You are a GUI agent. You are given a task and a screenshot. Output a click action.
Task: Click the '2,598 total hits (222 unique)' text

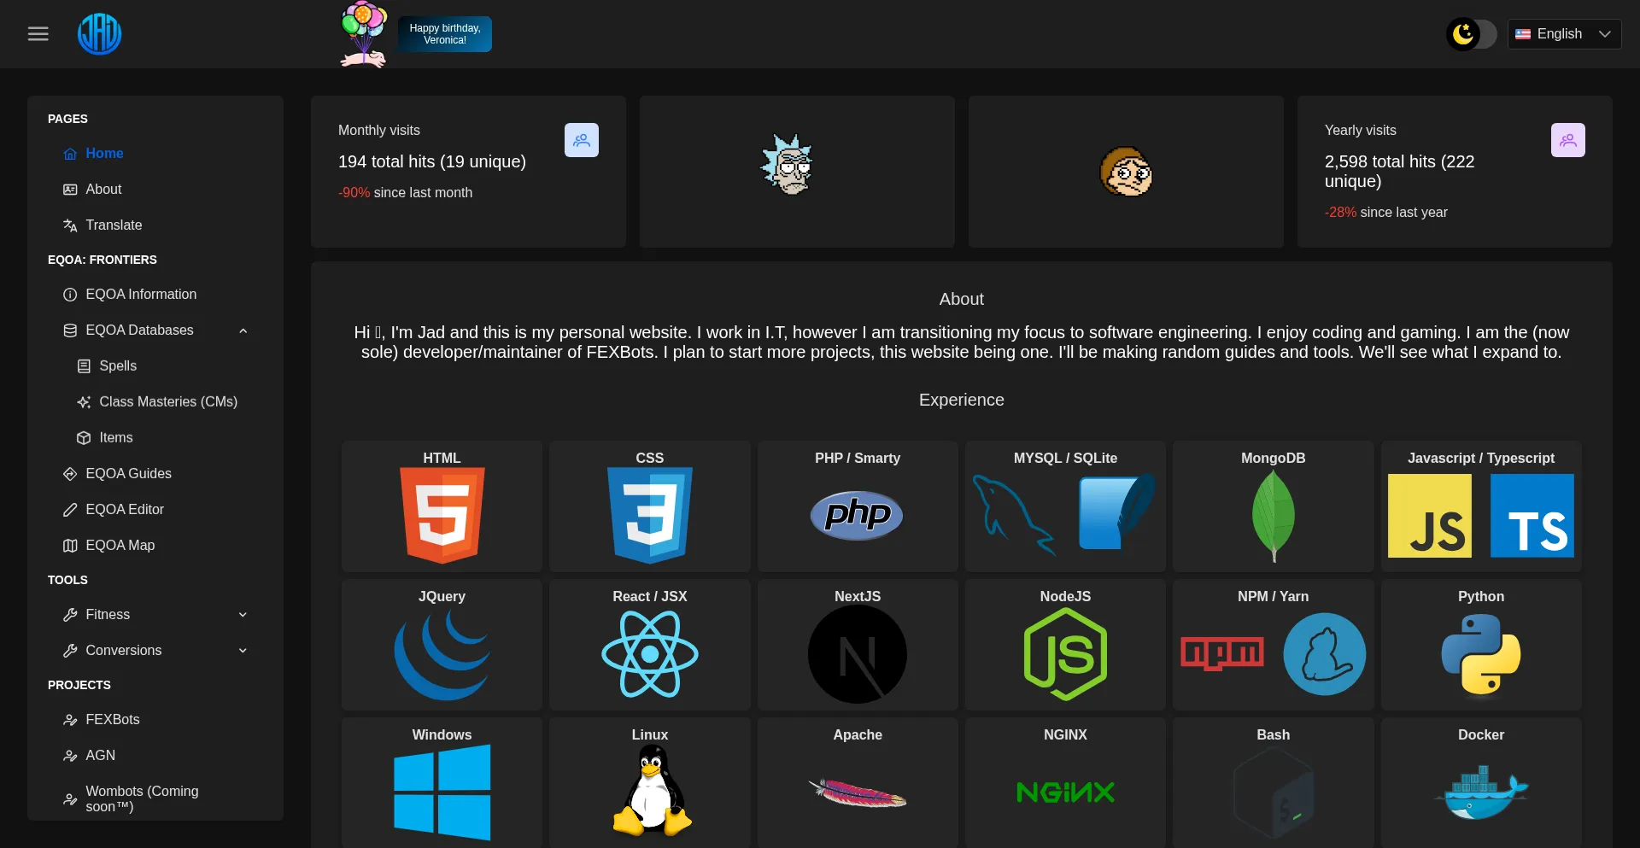(1400, 171)
